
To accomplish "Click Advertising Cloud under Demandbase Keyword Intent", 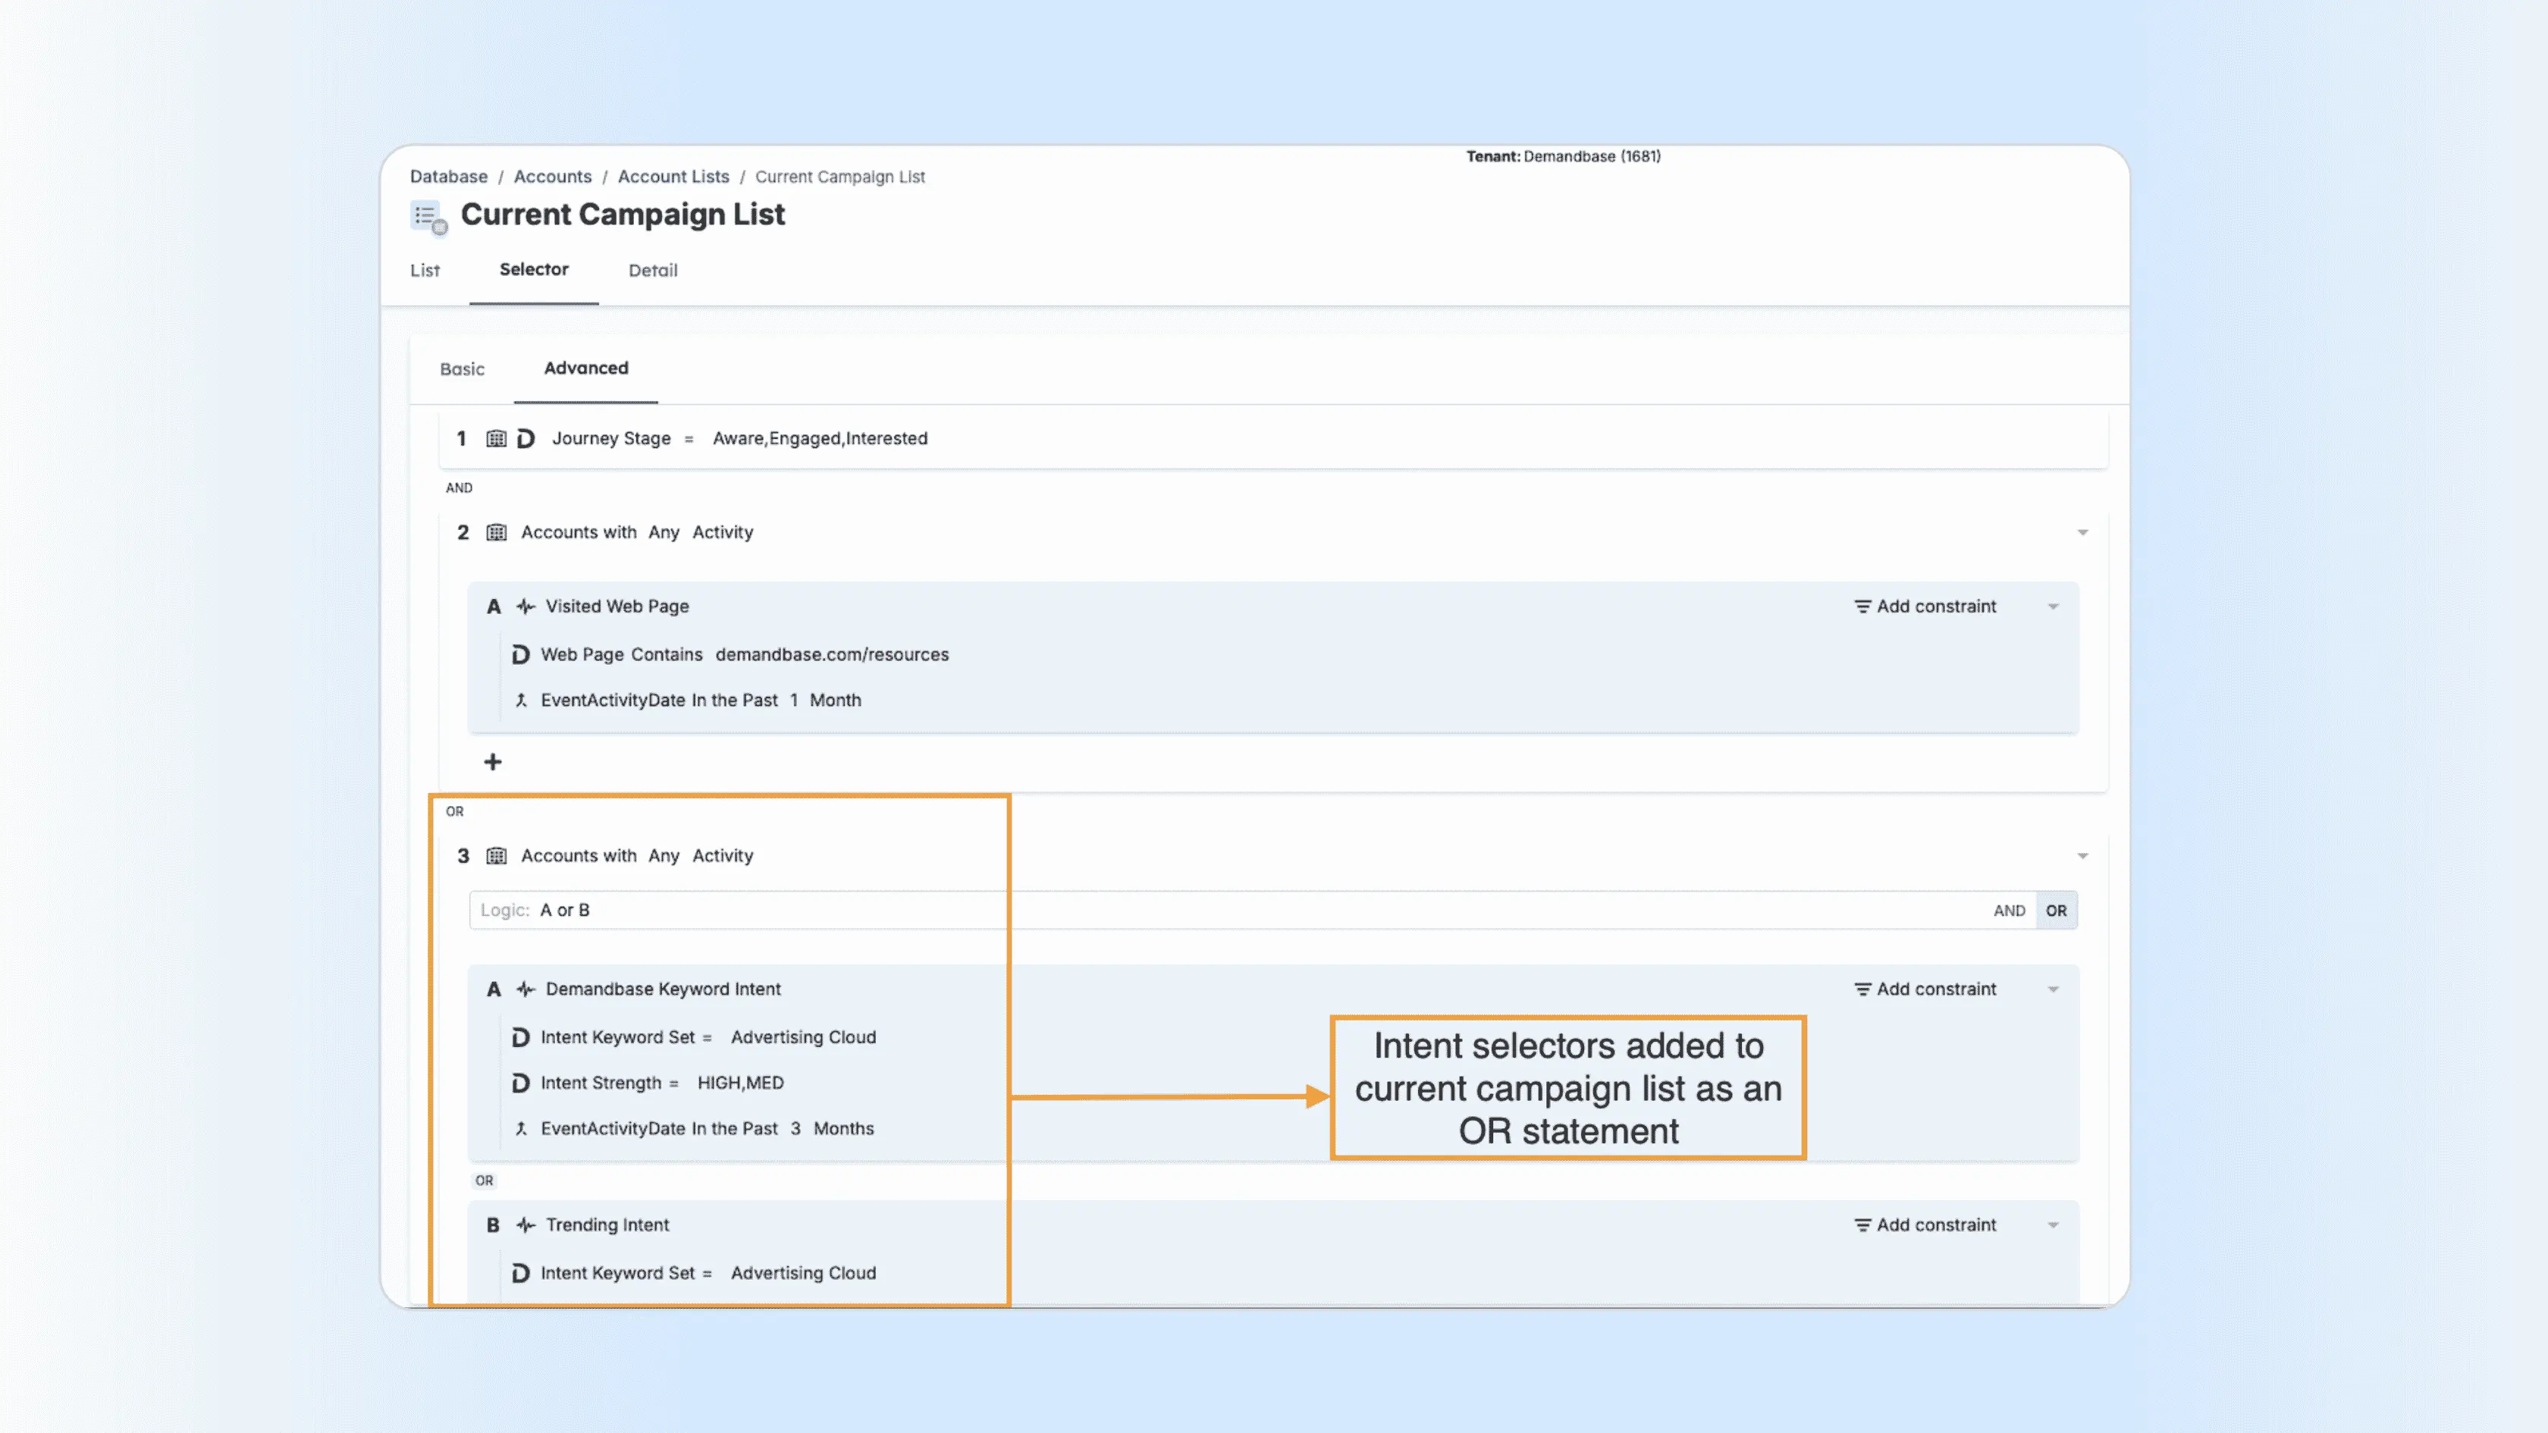I will (803, 1037).
